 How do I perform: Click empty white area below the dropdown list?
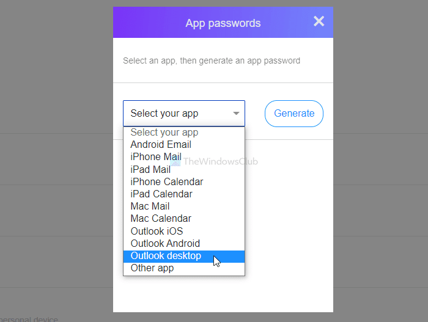pyautogui.click(x=223, y=294)
